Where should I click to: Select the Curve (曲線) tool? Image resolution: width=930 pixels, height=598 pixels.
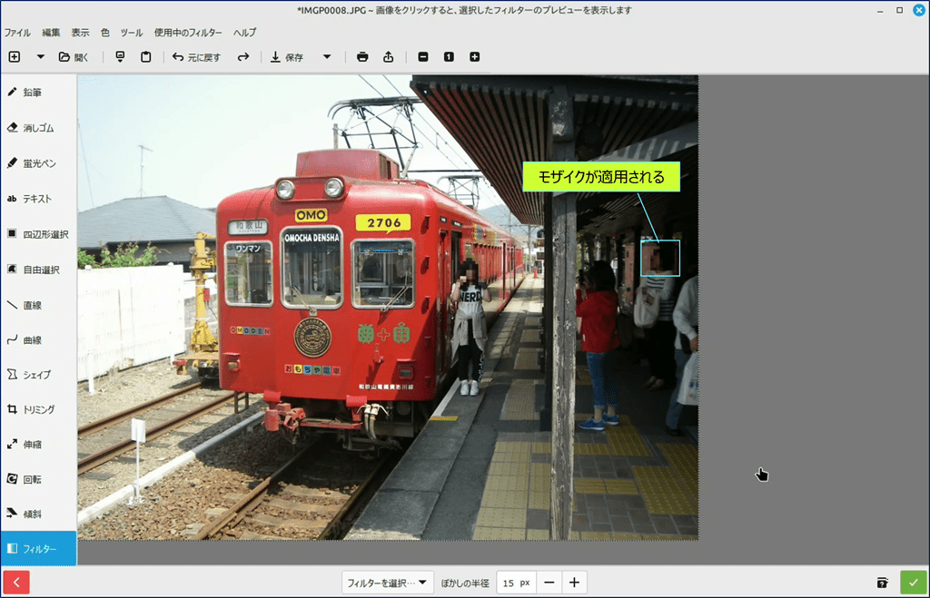click(x=38, y=340)
